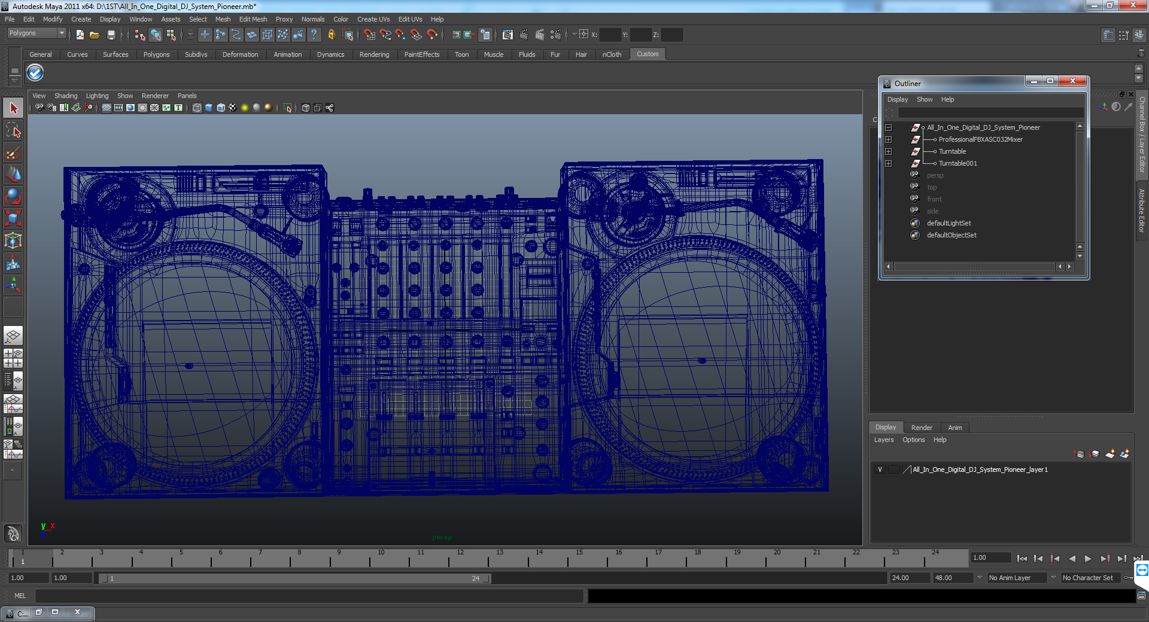Image resolution: width=1149 pixels, height=622 pixels.
Task: Switch to four view layout
Action: pos(13,358)
